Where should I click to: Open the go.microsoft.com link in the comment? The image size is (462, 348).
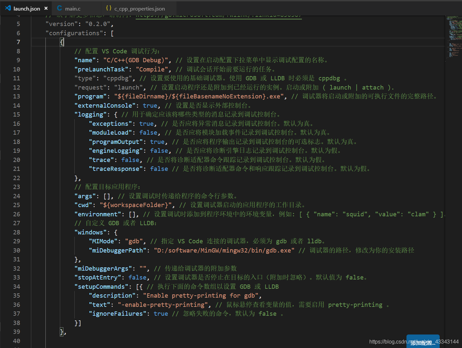click(x=219, y=16)
